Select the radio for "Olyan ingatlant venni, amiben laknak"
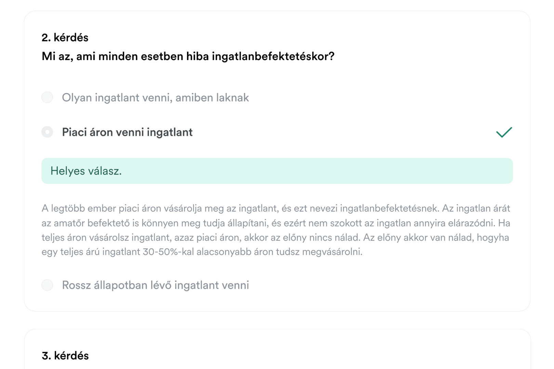This screenshot has height=369, width=554. pos(47,97)
